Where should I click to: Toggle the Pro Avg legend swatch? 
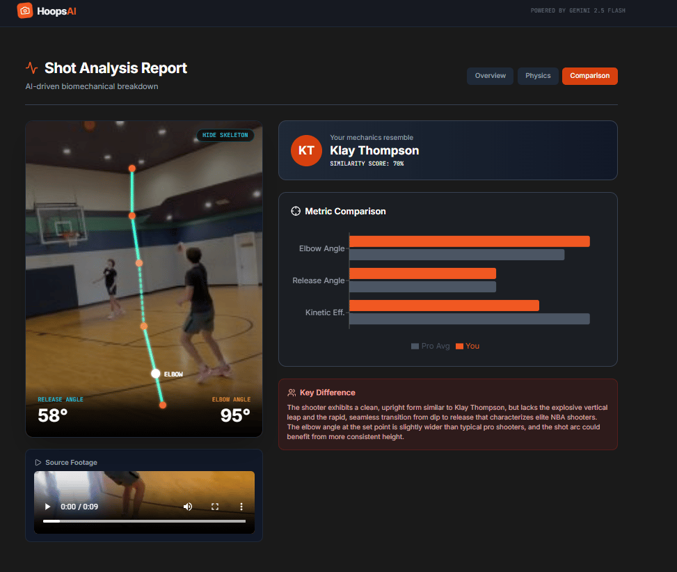click(x=415, y=347)
